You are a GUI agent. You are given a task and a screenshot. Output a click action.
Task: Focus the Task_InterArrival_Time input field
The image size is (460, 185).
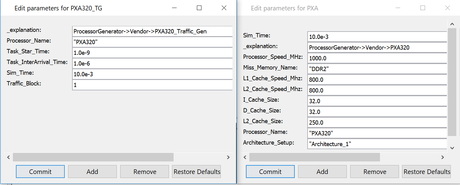152,63
